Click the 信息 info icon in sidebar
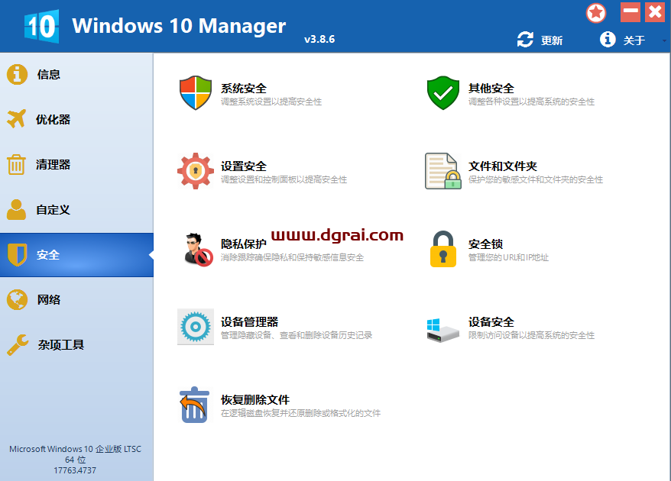Viewport: 671px width, 481px height. point(17,74)
